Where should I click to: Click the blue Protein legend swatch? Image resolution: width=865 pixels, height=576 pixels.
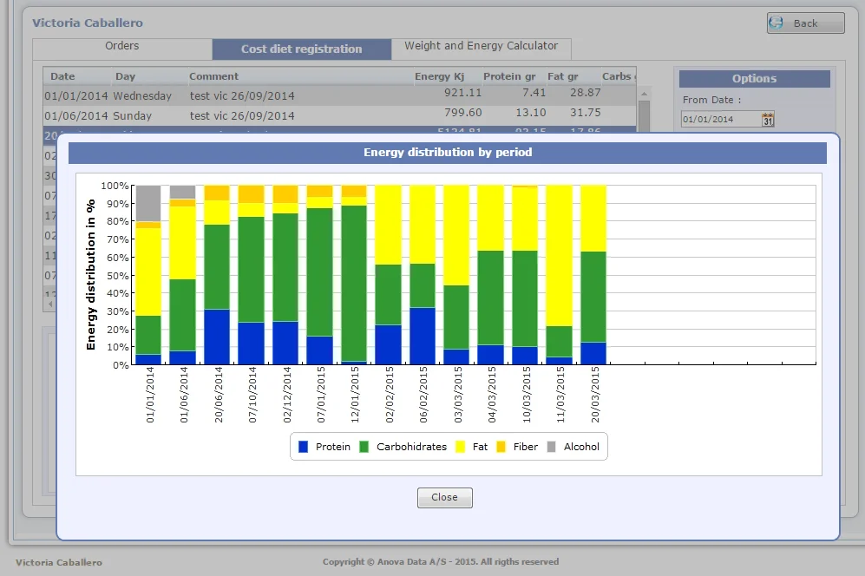(x=304, y=447)
